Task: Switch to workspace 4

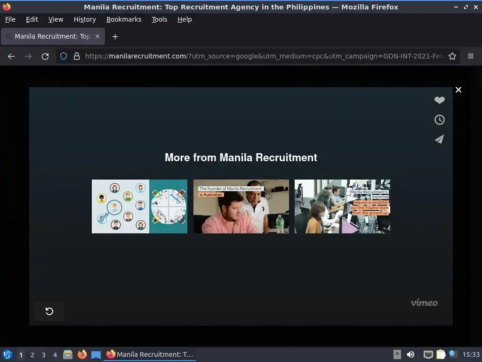Action: click(x=55, y=355)
